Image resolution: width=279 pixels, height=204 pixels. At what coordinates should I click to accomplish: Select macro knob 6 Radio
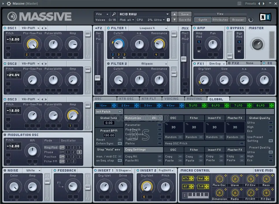[x=235, y=193]
